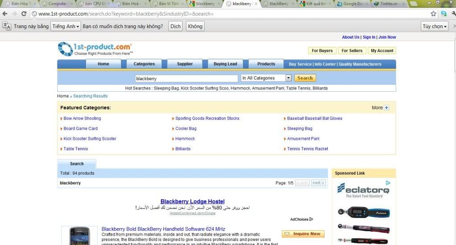Open the Tiếng Anh language dropdown
This screenshot has height=245, width=456.
[x=66, y=26]
